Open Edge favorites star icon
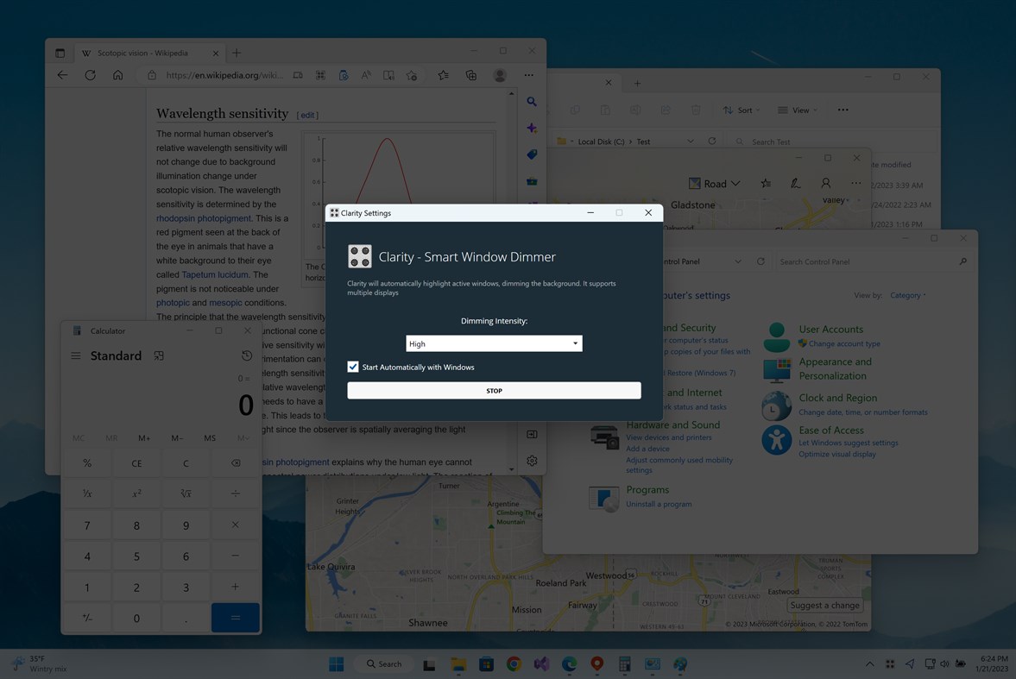The image size is (1016, 679). pos(443,75)
